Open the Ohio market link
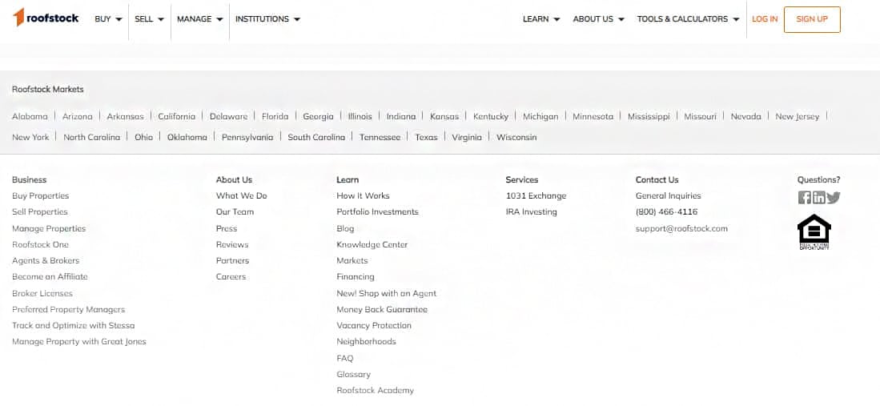Image resolution: width=880 pixels, height=406 pixels. pyautogui.click(x=143, y=137)
